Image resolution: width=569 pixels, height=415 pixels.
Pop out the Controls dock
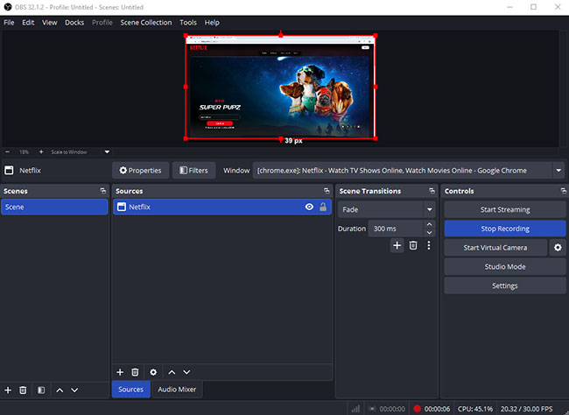click(564, 191)
